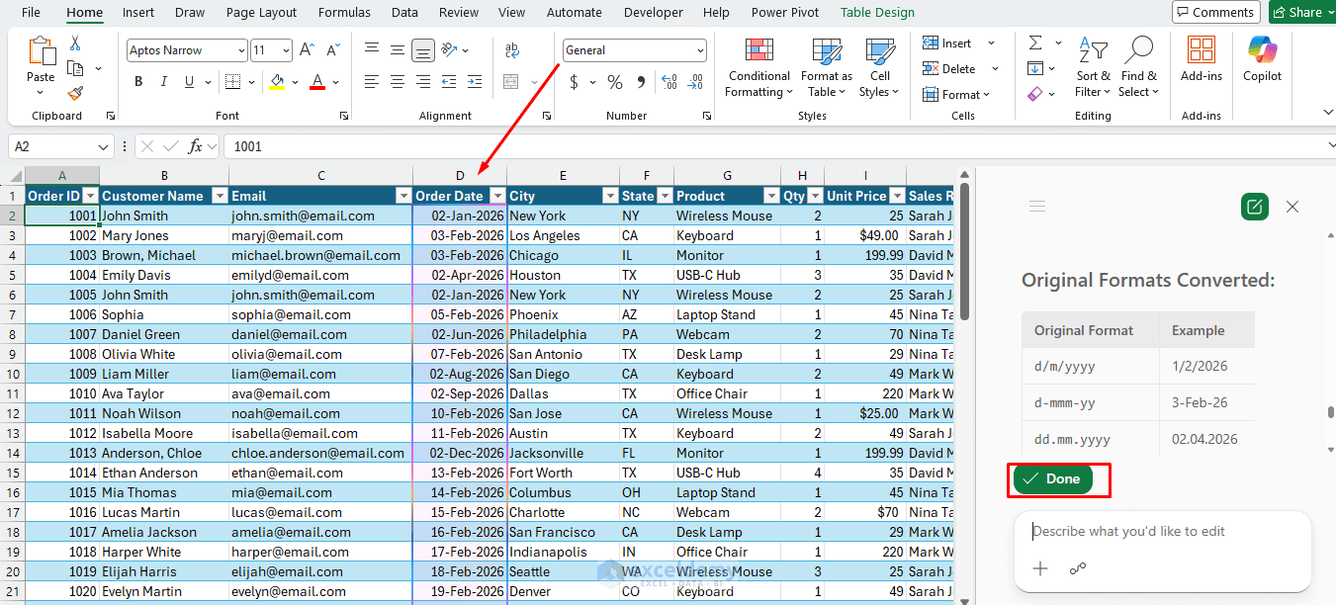The width and height of the screenshot is (1336, 605).
Task: Apply Percent Style icon
Action: pyautogui.click(x=615, y=82)
